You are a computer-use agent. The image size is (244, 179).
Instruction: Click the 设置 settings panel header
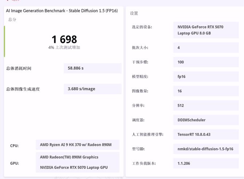coord(134,13)
